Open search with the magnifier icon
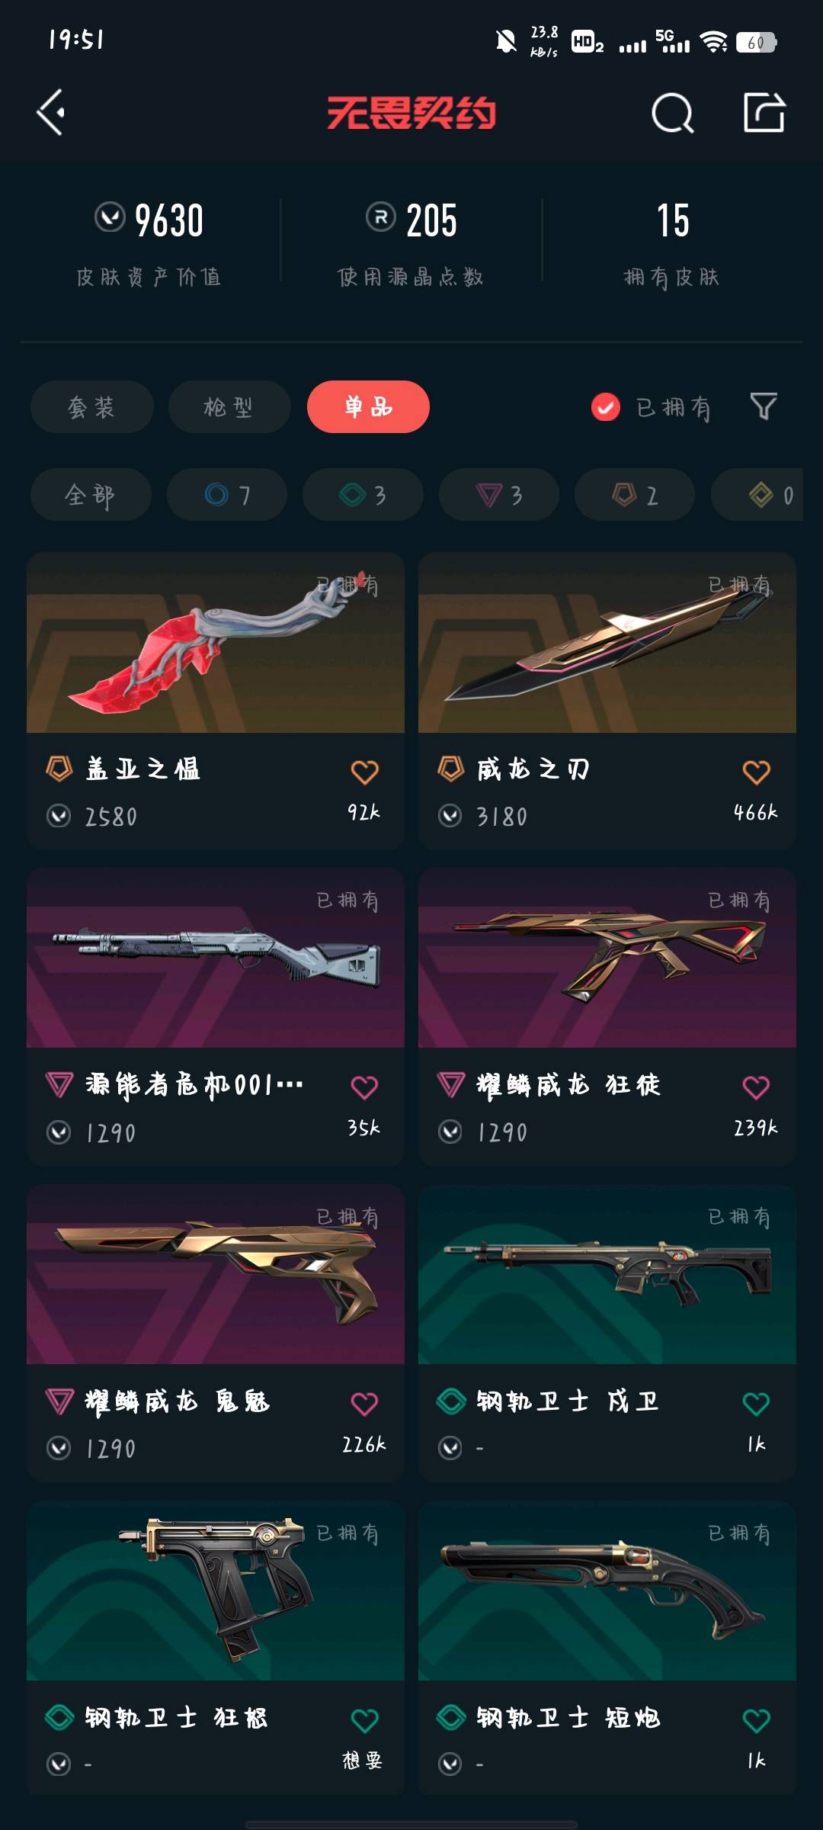823x1830 pixels. (x=673, y=114)
